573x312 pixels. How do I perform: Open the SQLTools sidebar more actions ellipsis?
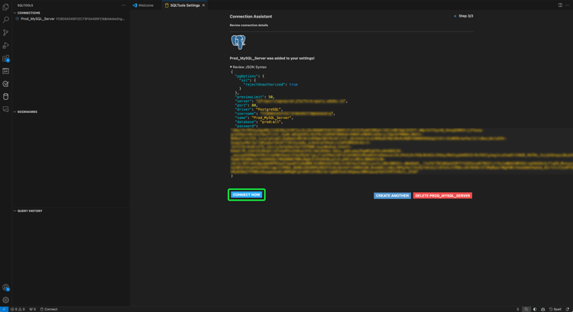click(x=124, y=5)
